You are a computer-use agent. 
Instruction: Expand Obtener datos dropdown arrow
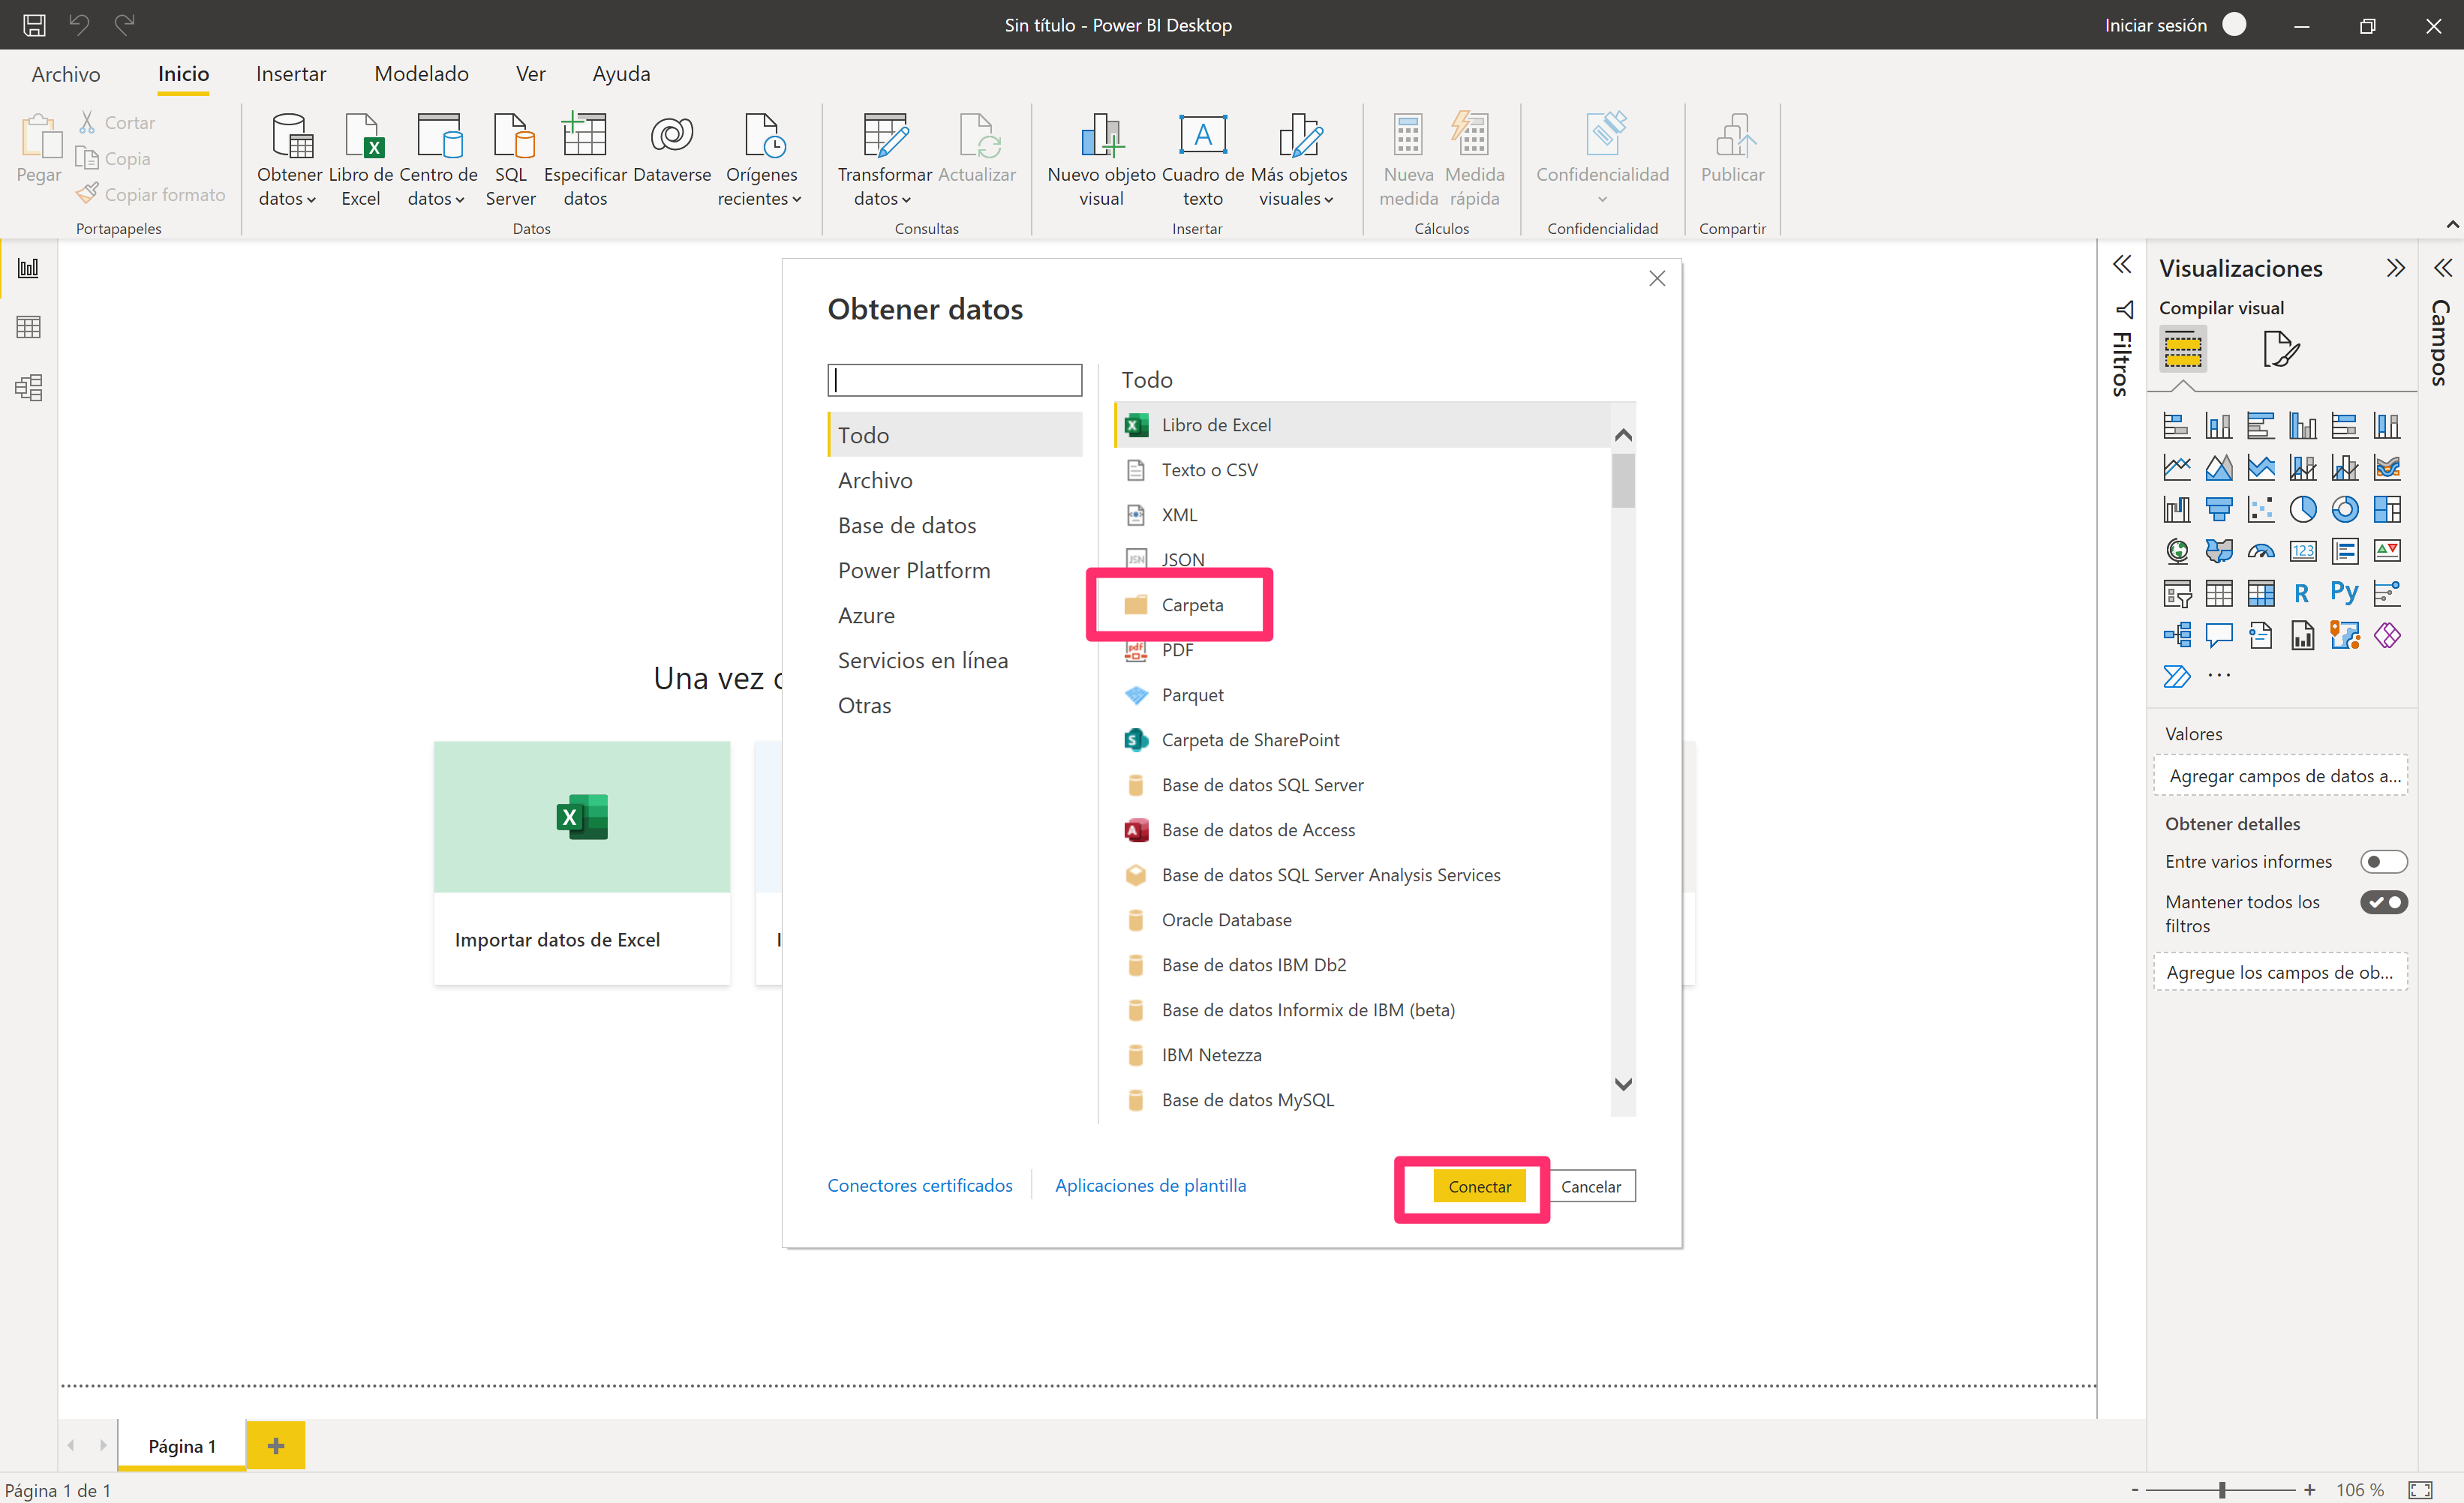tap(311, 199)
